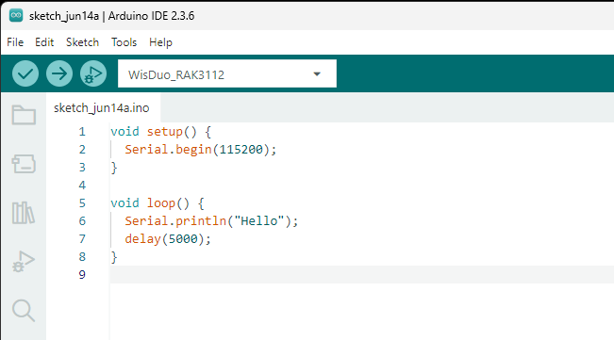Screen dimensions: 614x340
Task: Expand the WisDuo_RAK3112 board selector arrow
Action: (x=317, y=73)
